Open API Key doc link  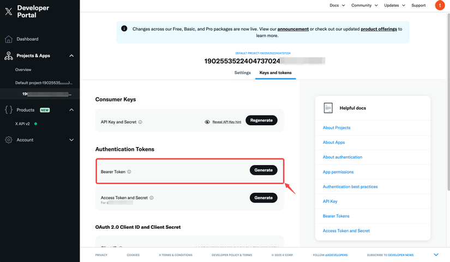tap(330, 201)
